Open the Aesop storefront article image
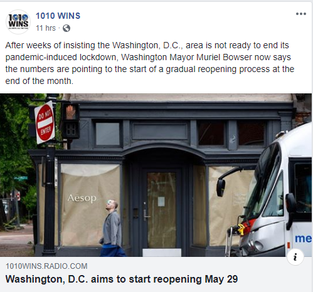 156,175
